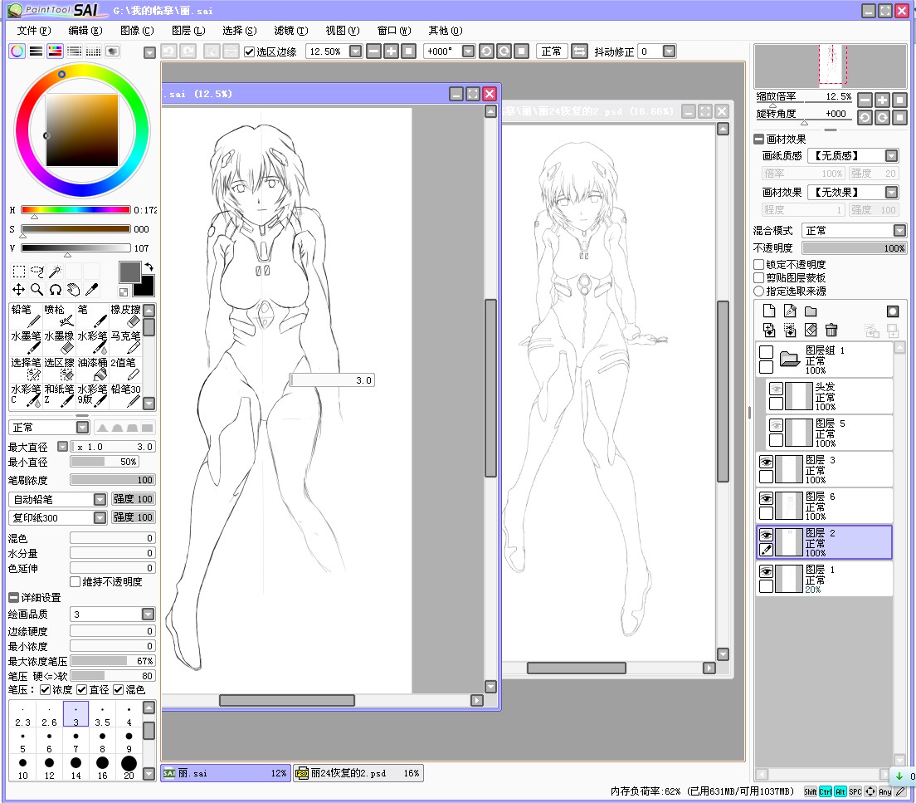
Task: Toggle pen pressure 混色 checkbox
Action: pyautogui.click(x=118, y=689)
